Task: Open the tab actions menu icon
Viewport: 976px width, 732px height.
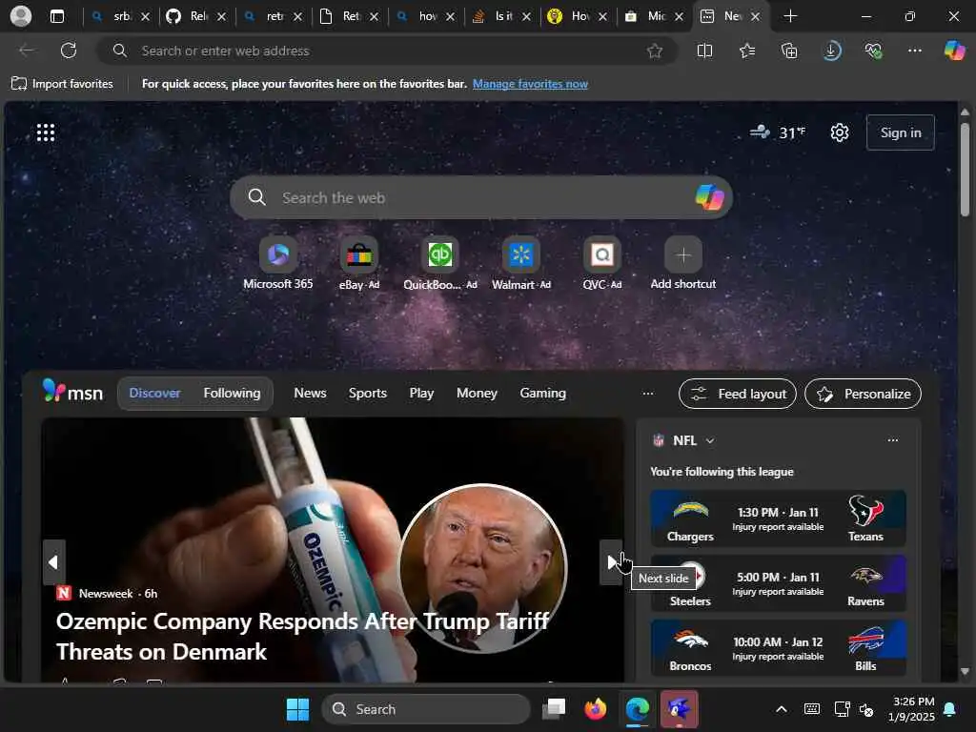Action: click(x=56, y=16)
